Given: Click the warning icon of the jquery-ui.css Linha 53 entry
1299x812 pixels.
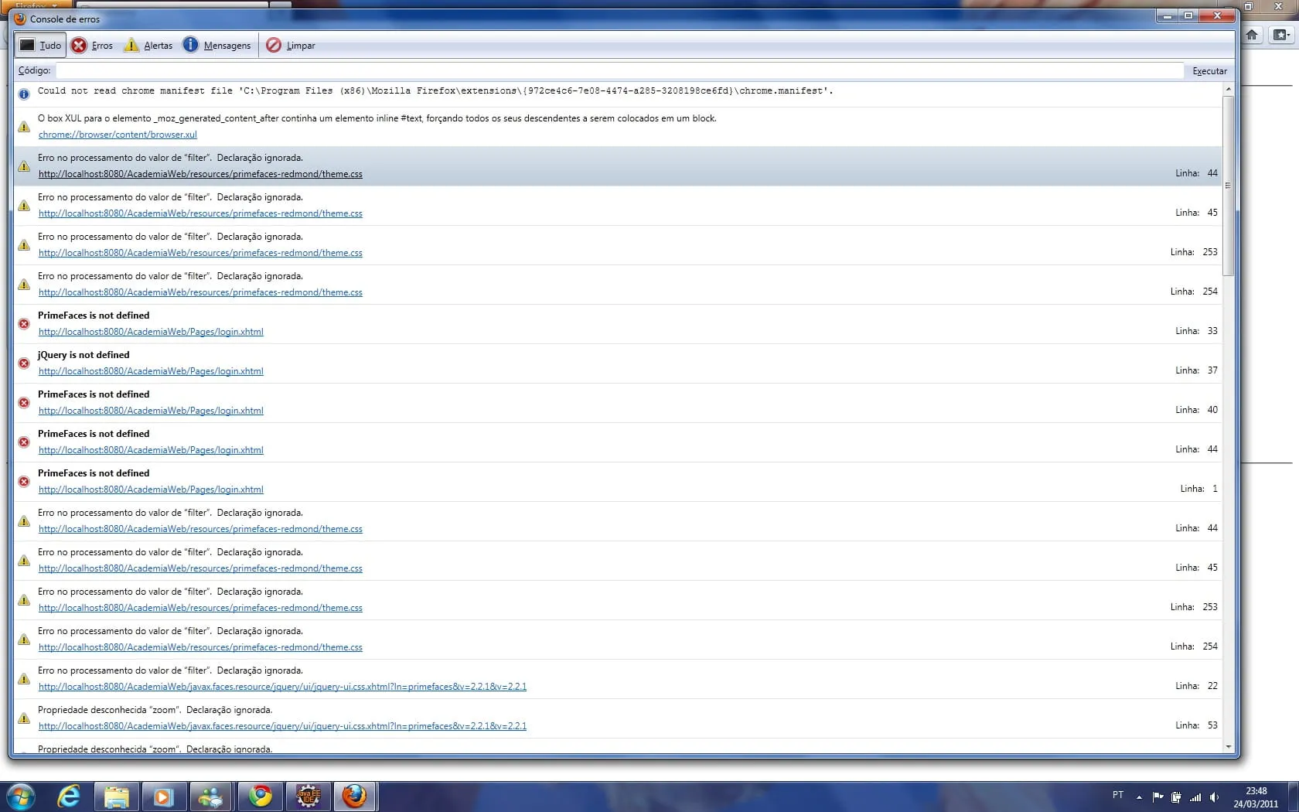Looking at the screenshot, I should click(24, 718).
